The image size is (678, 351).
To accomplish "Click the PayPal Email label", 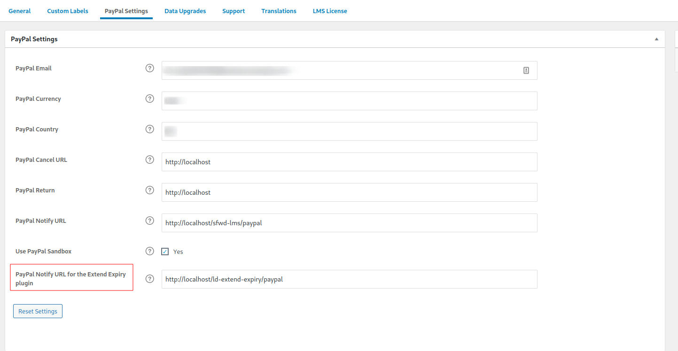I will [33, 68].
